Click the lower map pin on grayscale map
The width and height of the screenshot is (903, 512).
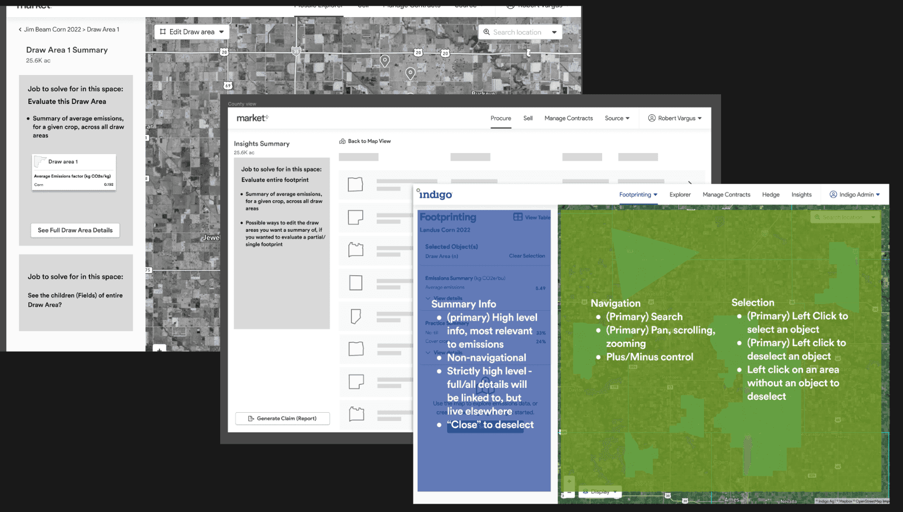tap(410, 73)
